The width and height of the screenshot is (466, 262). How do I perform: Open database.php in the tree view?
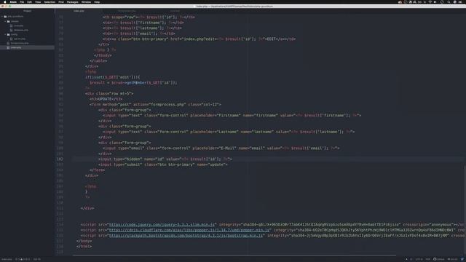[21, 30]
